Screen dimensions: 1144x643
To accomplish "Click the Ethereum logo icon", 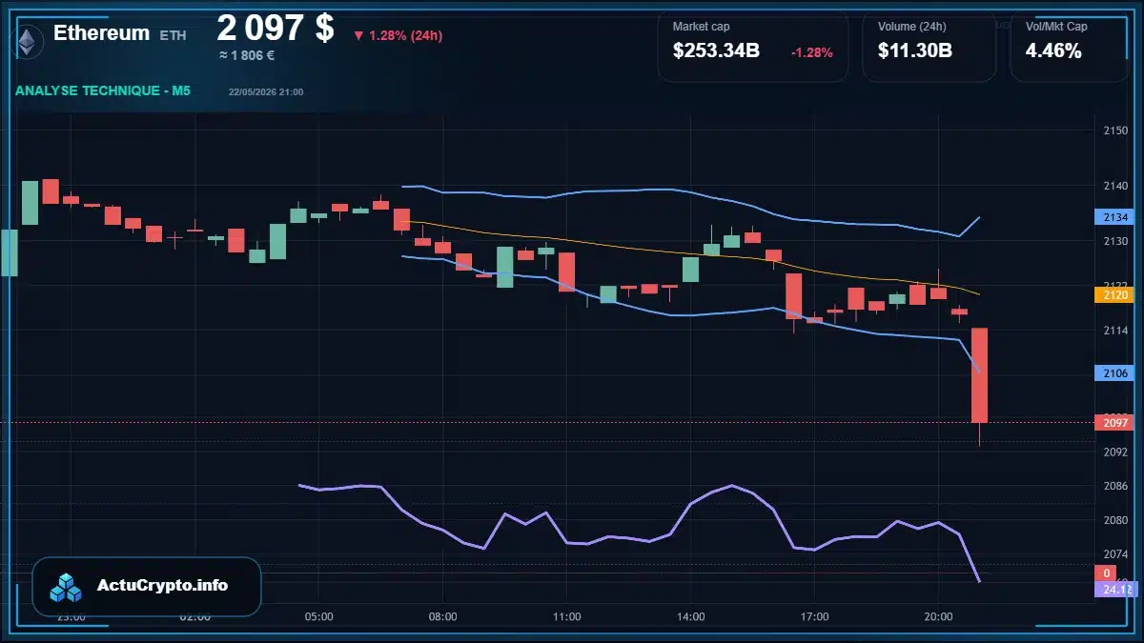I will pos(27,40).
